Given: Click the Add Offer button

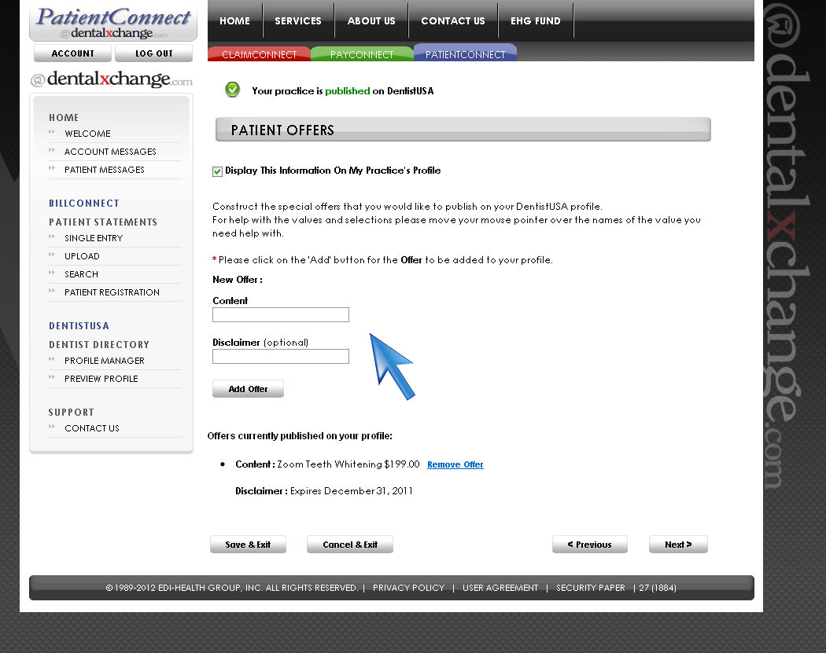Looking at the screenshot, I should tap(248, 388).
